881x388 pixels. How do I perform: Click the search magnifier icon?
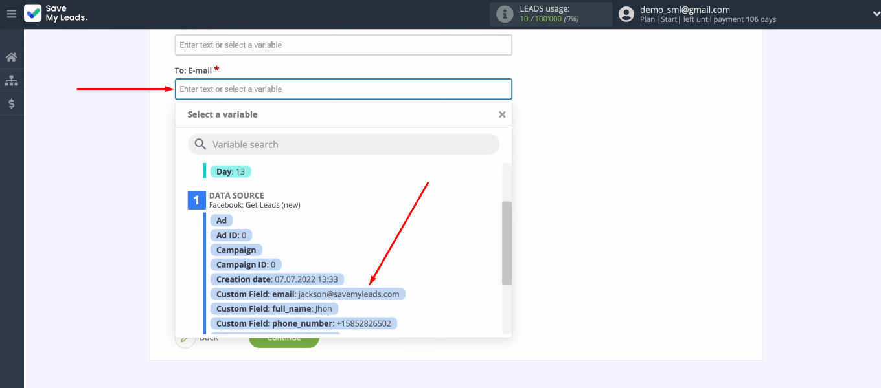click(201, 144)
